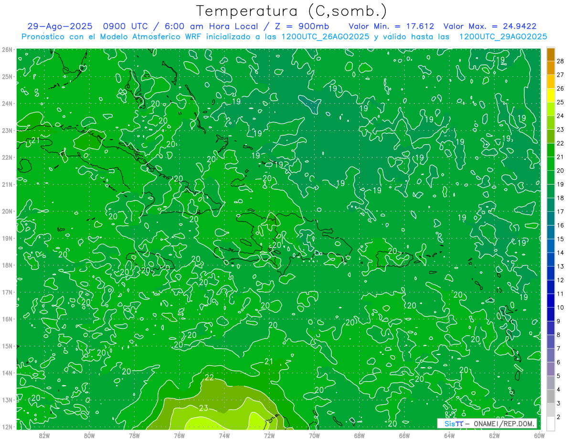Click the 22N latitude axis label
This screenshot has width=573, height=442.
(7, 157)
